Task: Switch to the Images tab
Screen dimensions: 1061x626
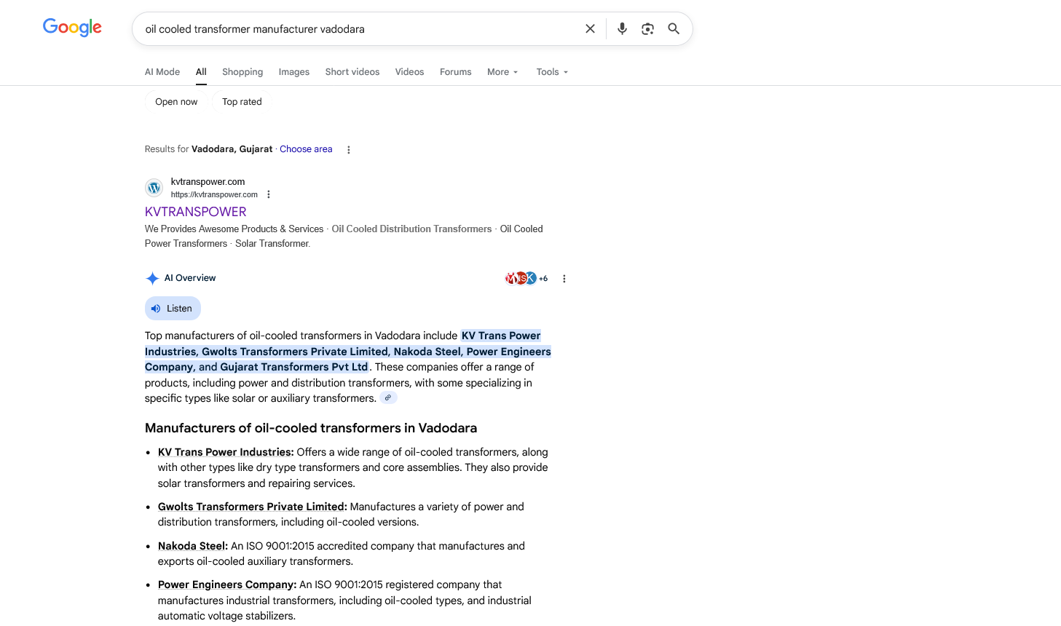Action: click(294, 72)
